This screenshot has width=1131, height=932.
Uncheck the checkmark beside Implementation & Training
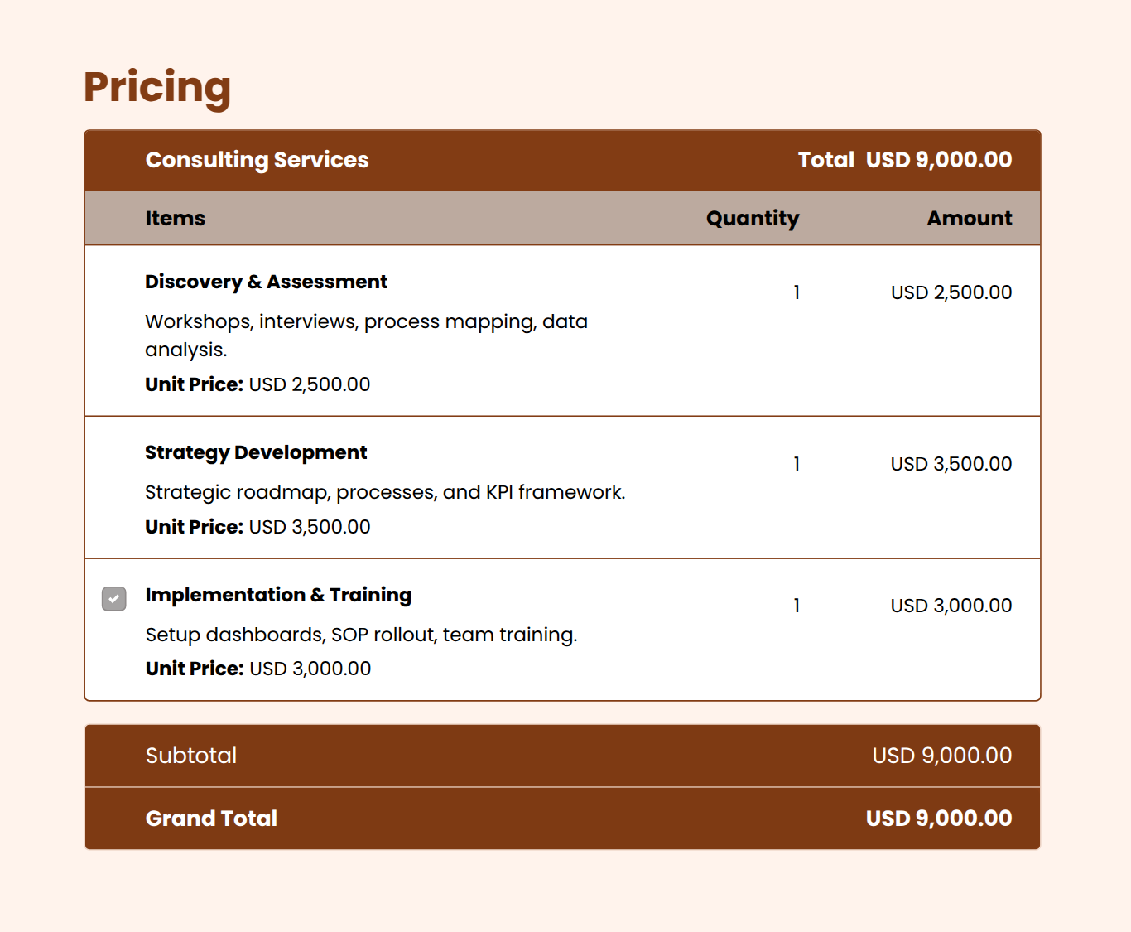pos(113,598)
